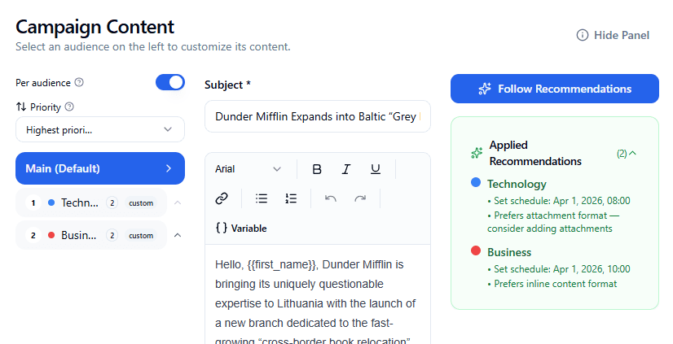Move Business audience up with chevron
Viewport: 673px width, 344px height.
178,235
